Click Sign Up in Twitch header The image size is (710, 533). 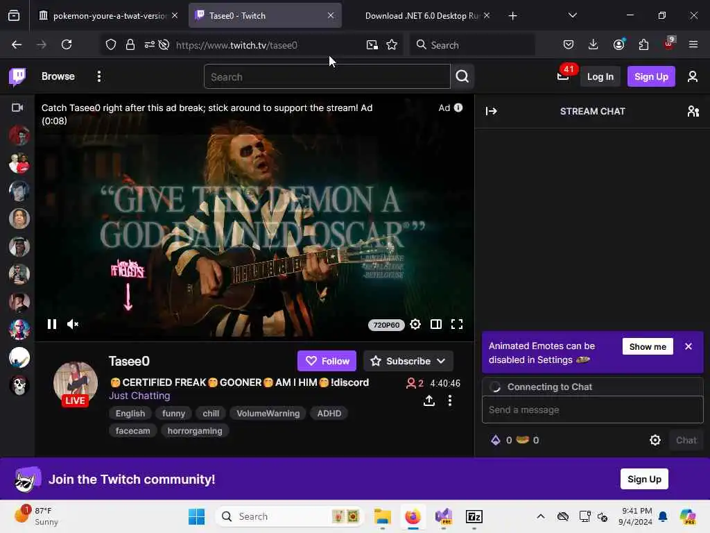point(650,76)
